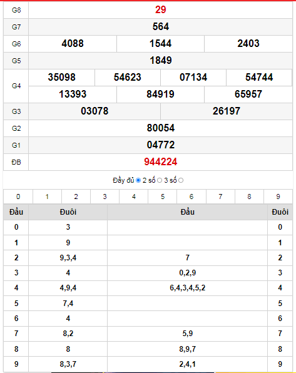This screenshot has height=373, width=296.
Task: Click the head values '2,4,1'
Action: (x=188, y=364)
